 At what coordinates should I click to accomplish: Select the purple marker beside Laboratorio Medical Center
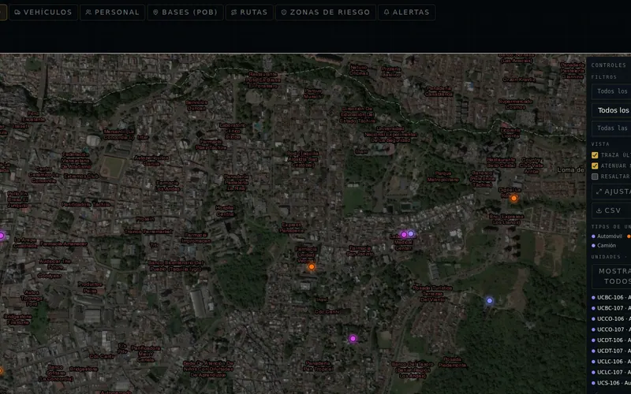(x=410, y=233)
